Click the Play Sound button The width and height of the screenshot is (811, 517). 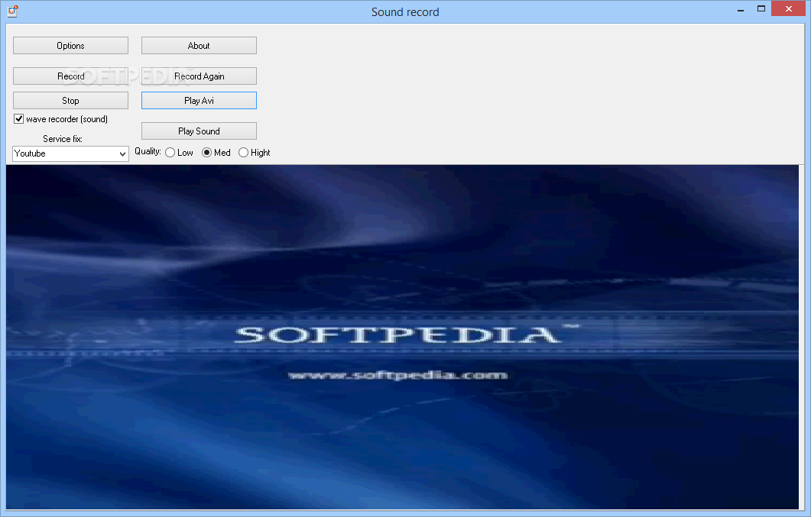199,131
